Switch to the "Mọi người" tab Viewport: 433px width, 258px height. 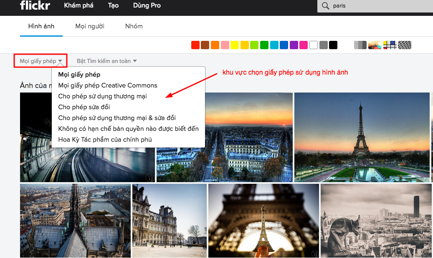coord(89,26)
